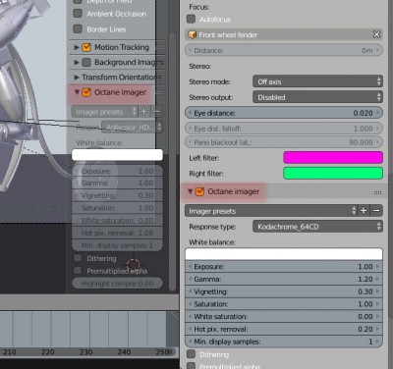Increase Eye distance with the right arrow
Image resolution: width=393 pixels, height=369 pixels.
[x=377, y=113]
